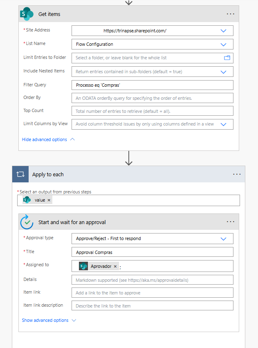Open the Approval type dropdown
The width and height of the screenshot is (258, 348).
pyautogui.click(x=223, y=238)
